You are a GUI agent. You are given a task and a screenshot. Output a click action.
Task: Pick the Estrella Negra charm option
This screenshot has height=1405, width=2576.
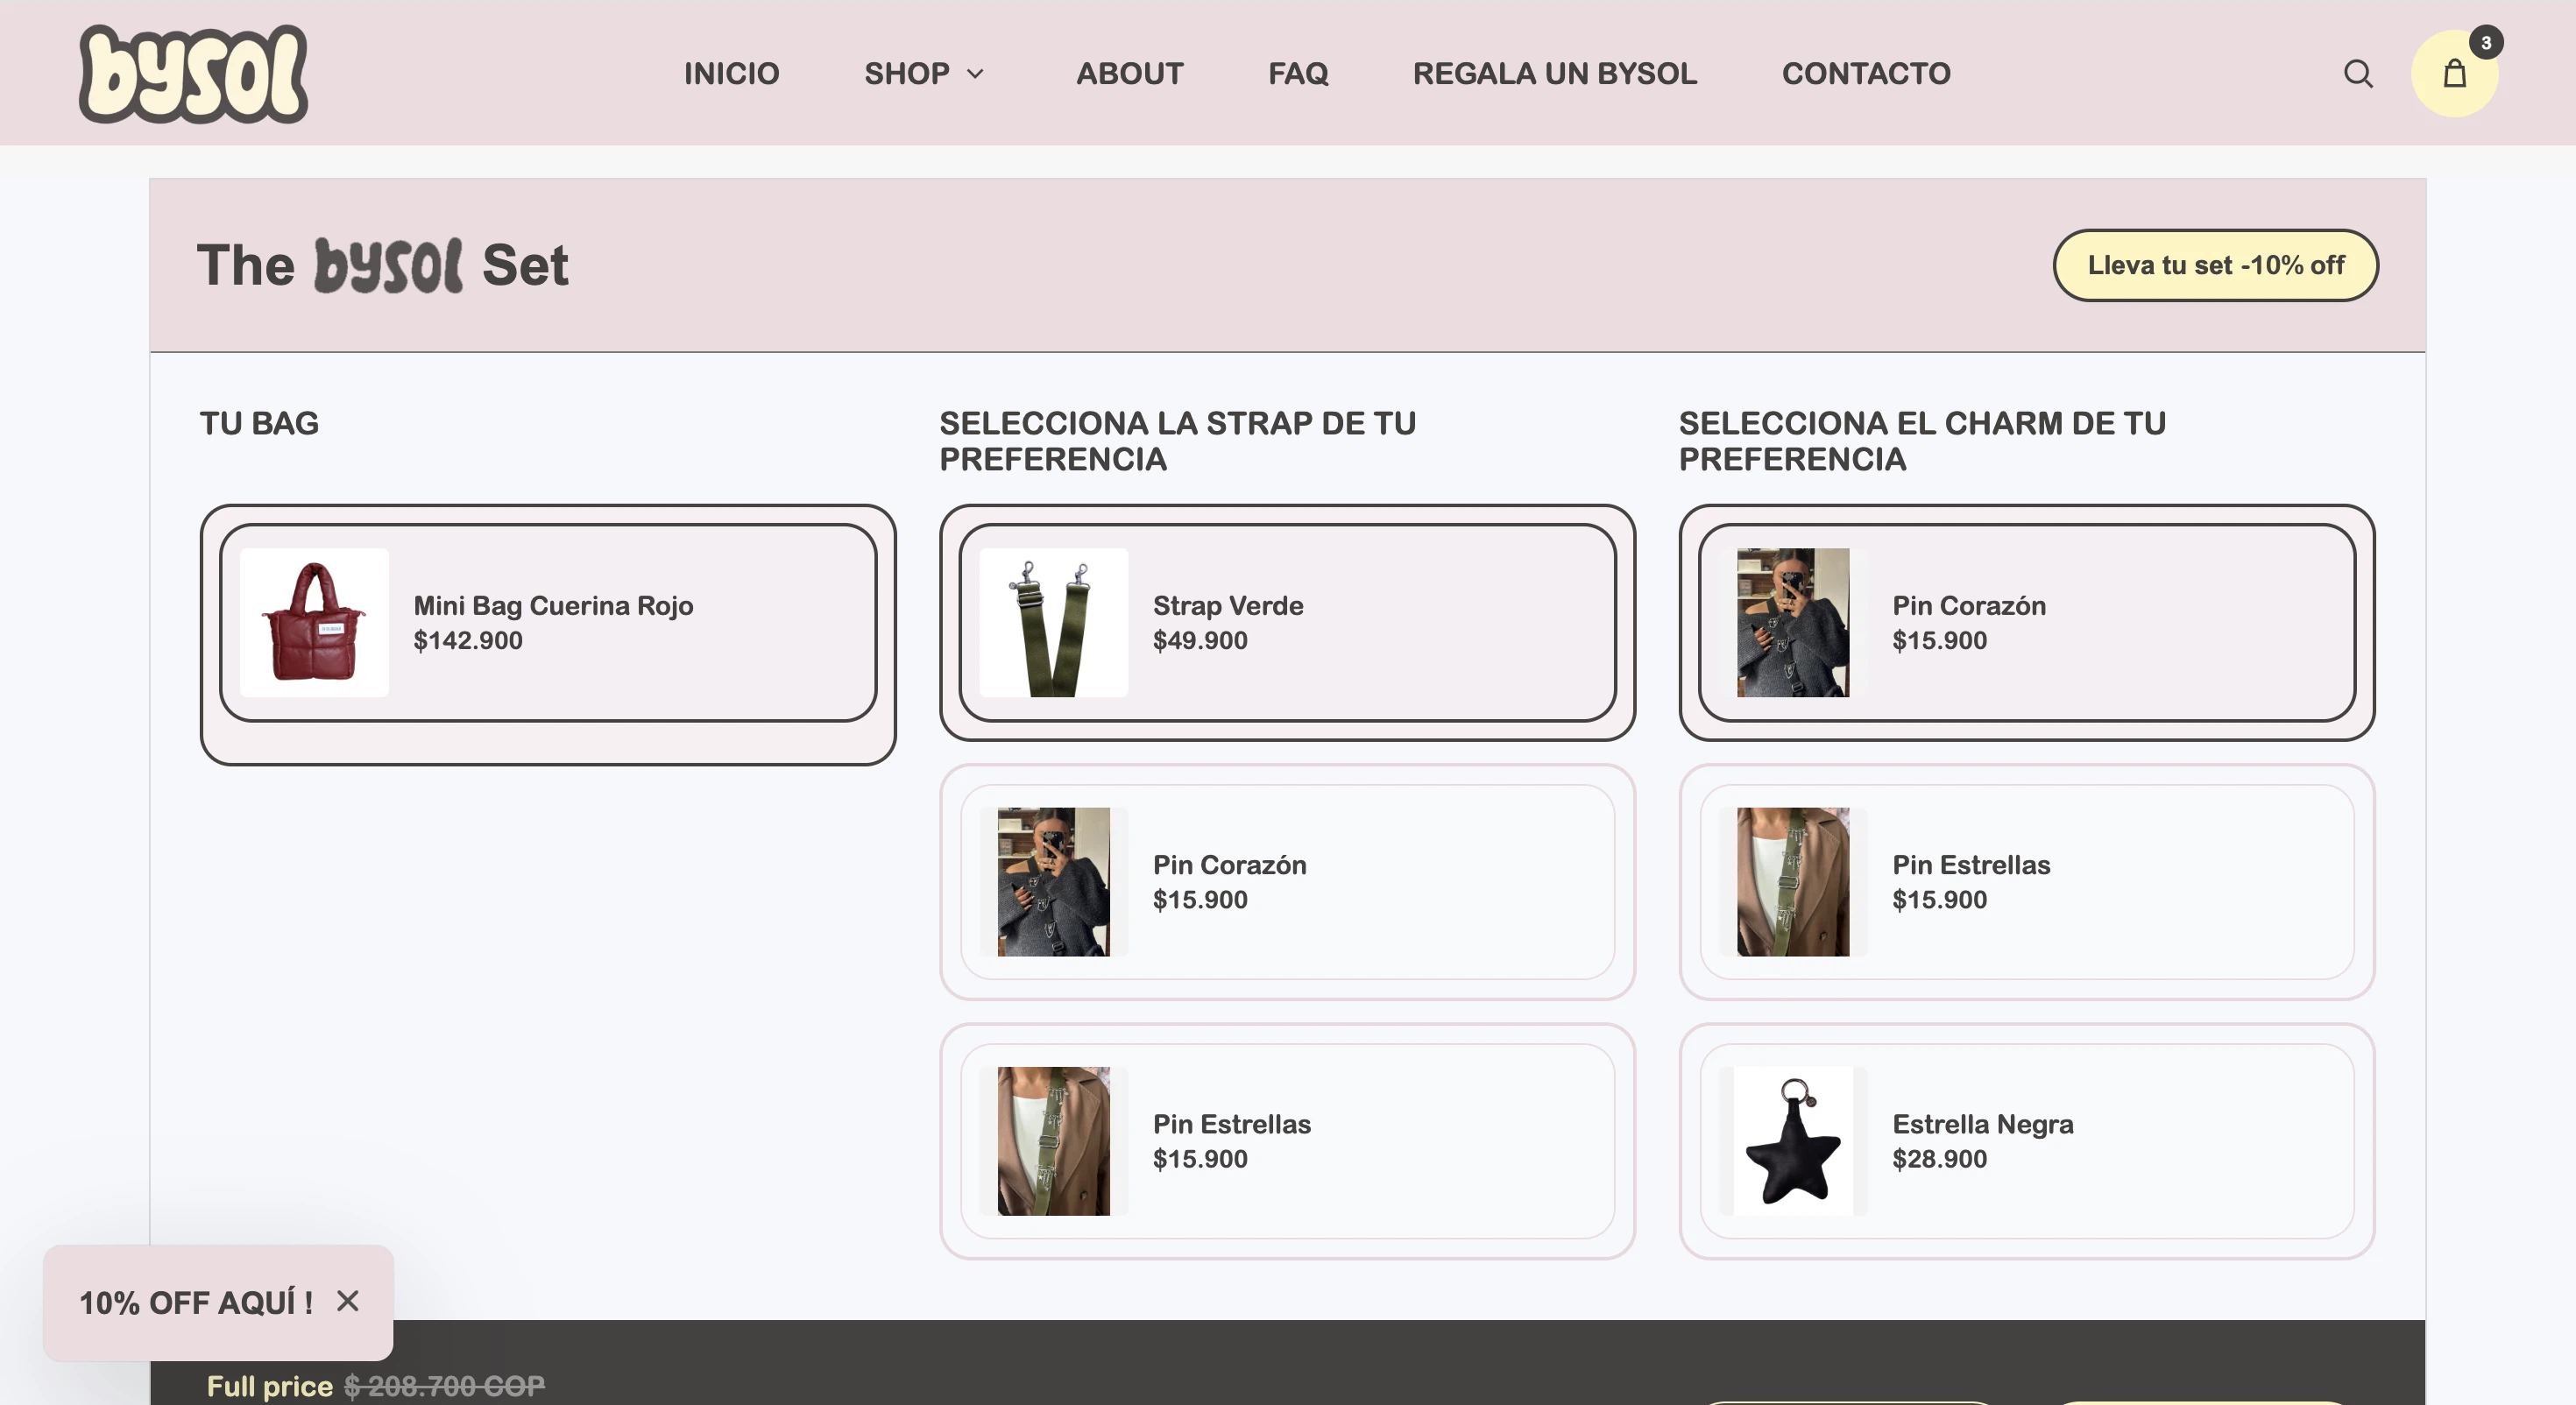[2026, 1141]
